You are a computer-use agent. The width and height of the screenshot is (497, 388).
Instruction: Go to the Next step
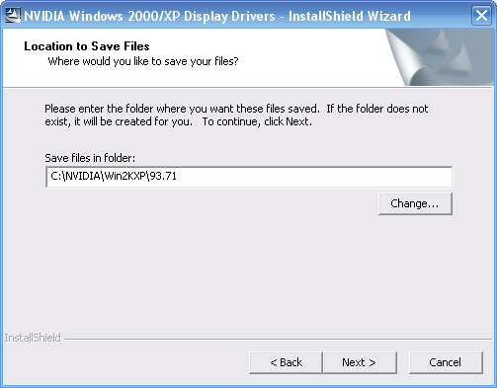coord(360,362)
